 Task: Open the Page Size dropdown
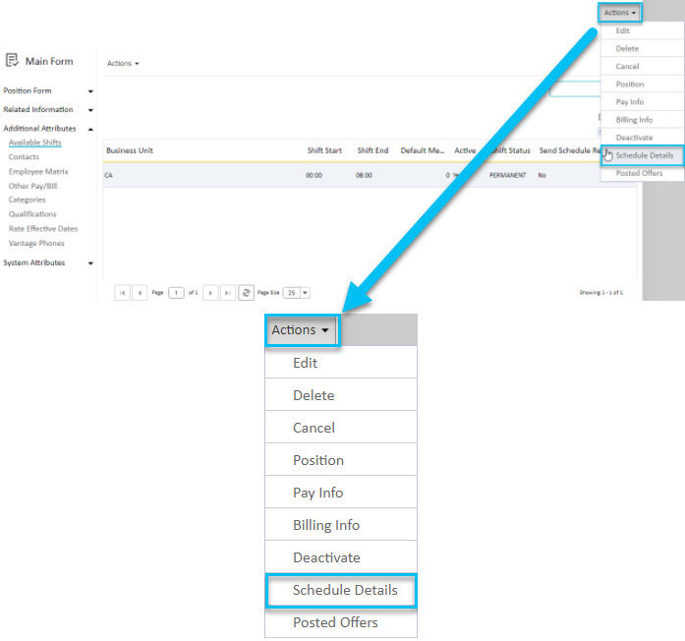[306, 293]
